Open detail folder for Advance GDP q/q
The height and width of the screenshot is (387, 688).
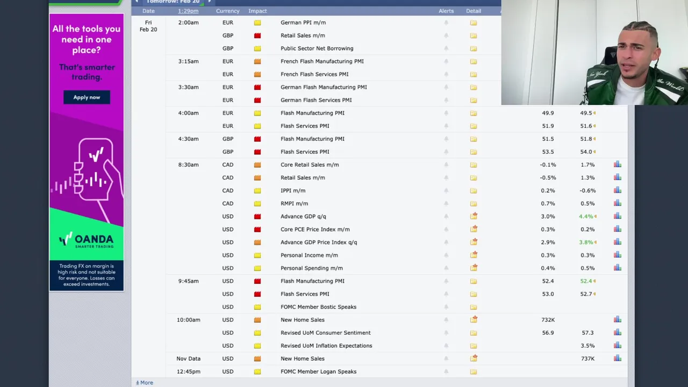[474, 216]
